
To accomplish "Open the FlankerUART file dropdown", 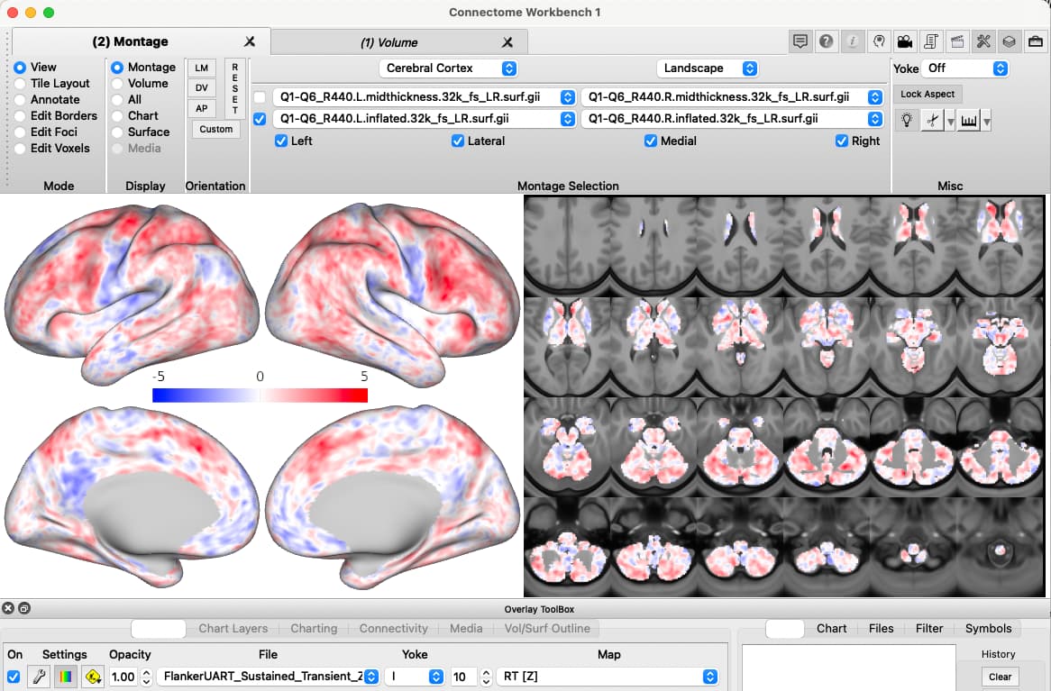I will point(268,677).
